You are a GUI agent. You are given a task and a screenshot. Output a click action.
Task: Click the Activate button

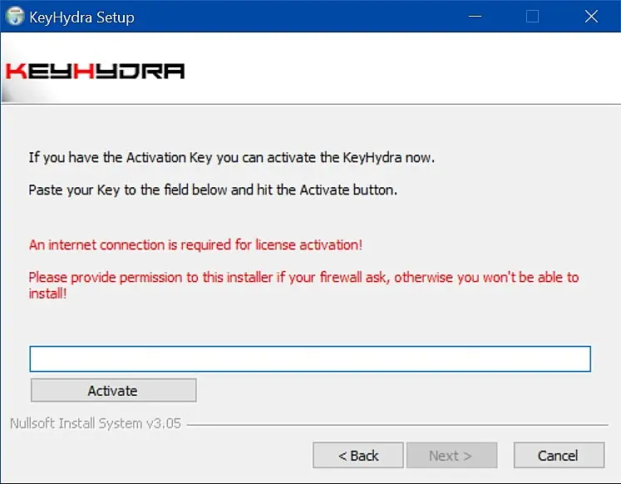point(113,391)
